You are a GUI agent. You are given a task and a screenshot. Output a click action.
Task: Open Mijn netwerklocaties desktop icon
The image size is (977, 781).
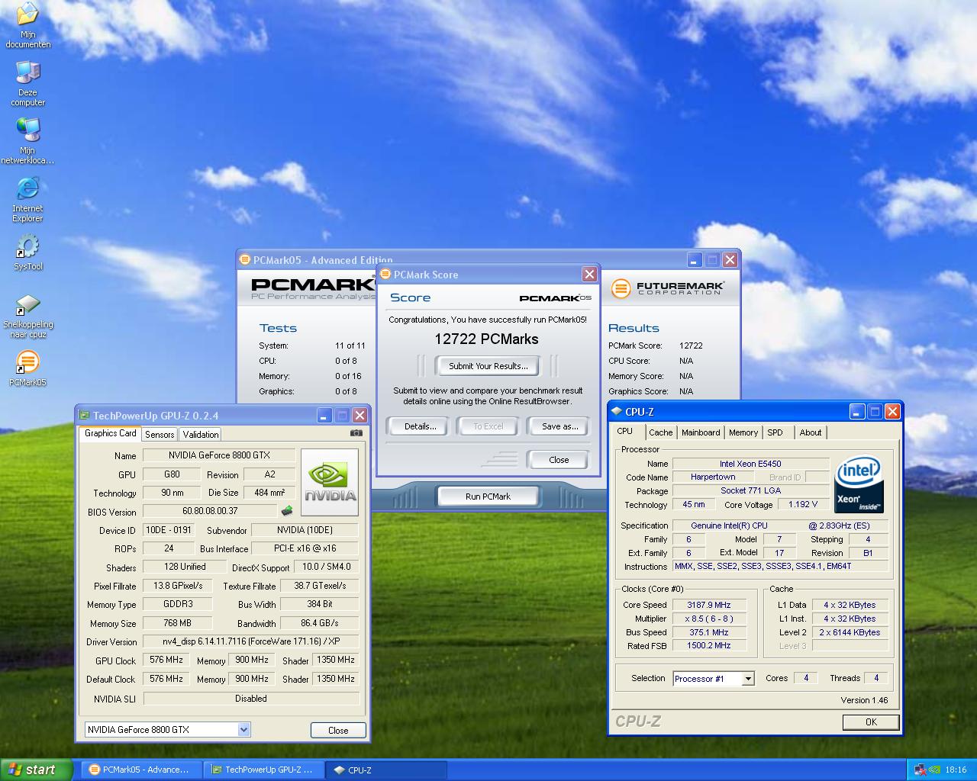tap(27, 141)
